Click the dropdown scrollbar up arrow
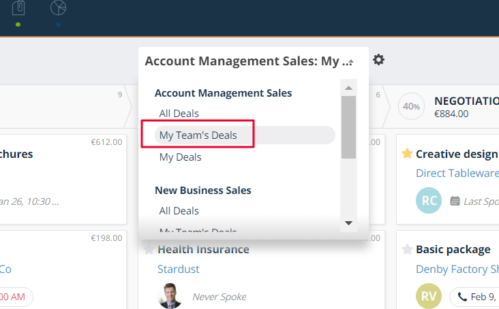 click(x=348, y=88)
